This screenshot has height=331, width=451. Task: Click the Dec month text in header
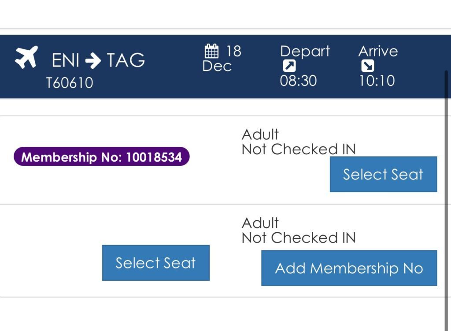coord(217,66)
